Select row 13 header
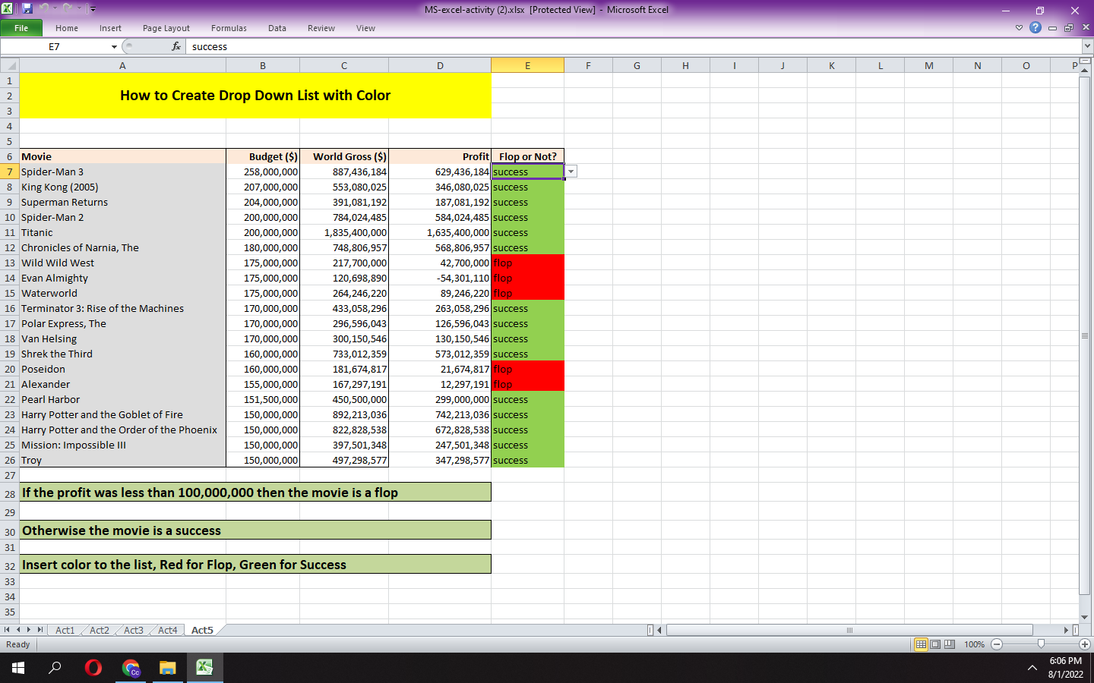 click(x=9, y=263)
